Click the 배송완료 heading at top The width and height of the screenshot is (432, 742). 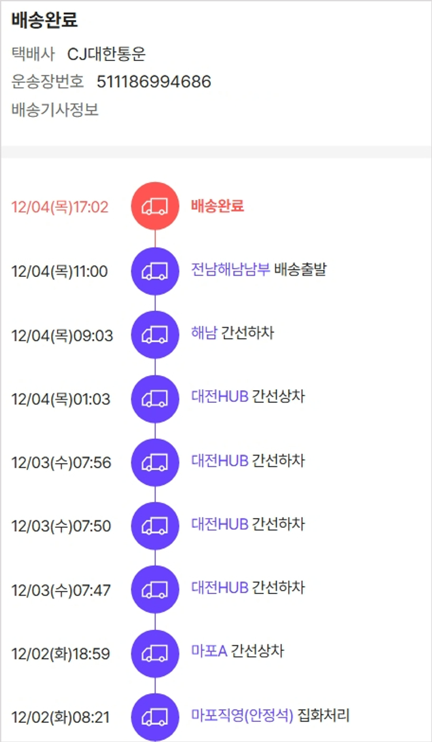(x=44, y=21)
